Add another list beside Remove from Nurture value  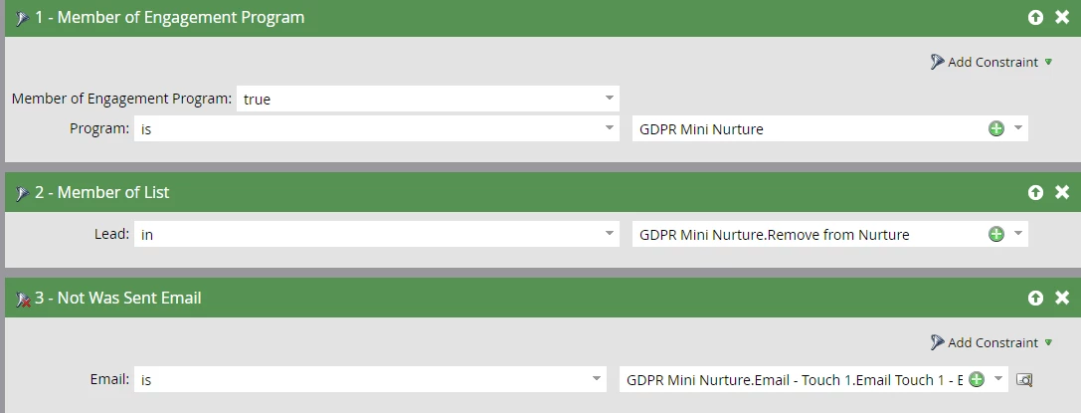pyautogui.click(x=996, y=234)
